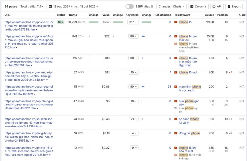Click top keyword 'iphone 15'
247x161 pixels.
185,22
